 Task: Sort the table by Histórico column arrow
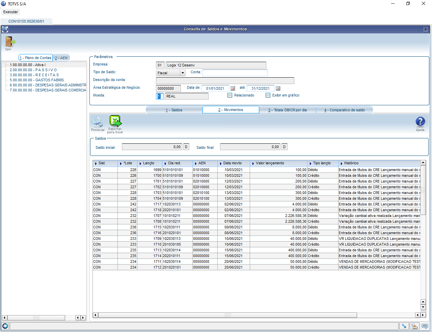[x=342, y=164]
